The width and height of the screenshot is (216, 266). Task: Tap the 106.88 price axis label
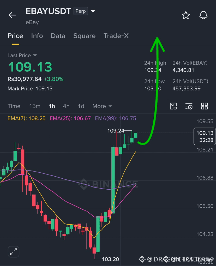tap(205, 178)
